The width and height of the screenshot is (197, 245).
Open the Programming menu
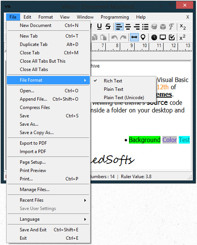coord(115,17)
